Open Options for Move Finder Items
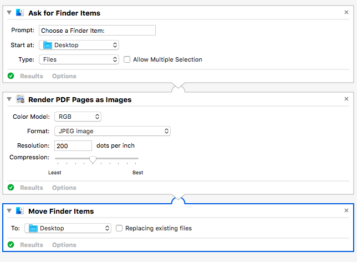This screenshot has height=262, width=357. [64, 245]
